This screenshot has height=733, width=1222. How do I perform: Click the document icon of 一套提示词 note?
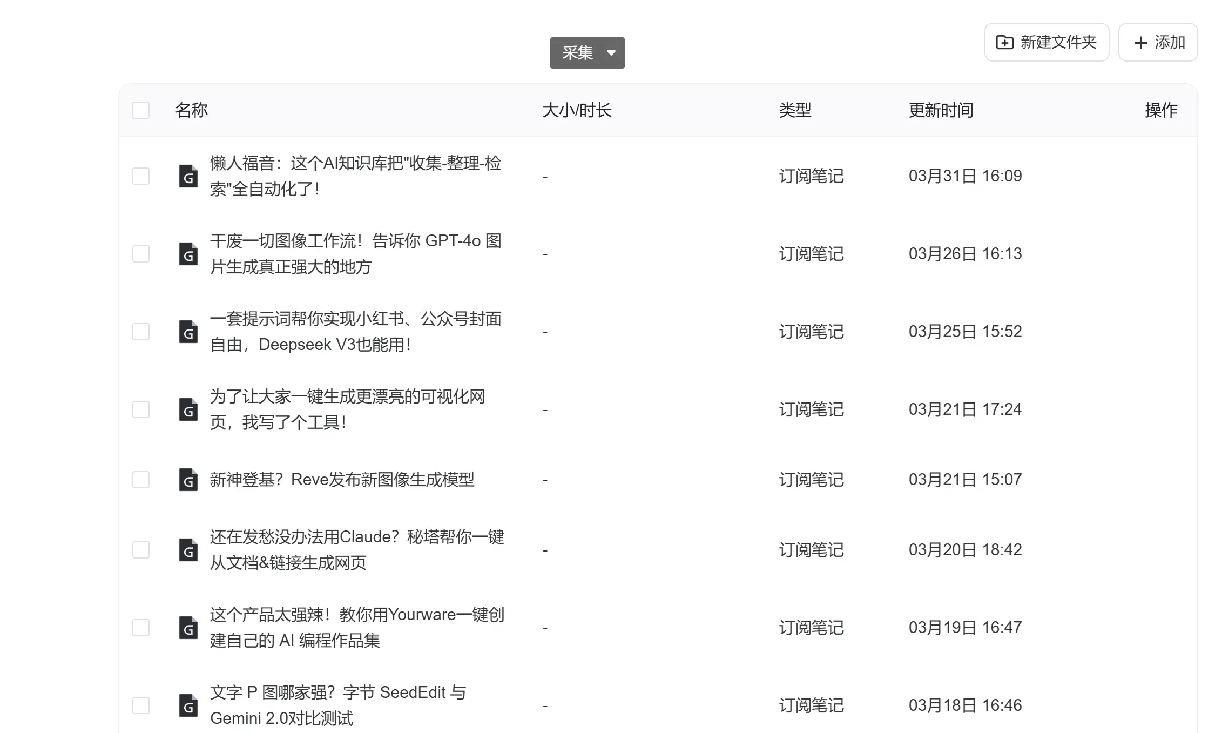click(188, 332)
